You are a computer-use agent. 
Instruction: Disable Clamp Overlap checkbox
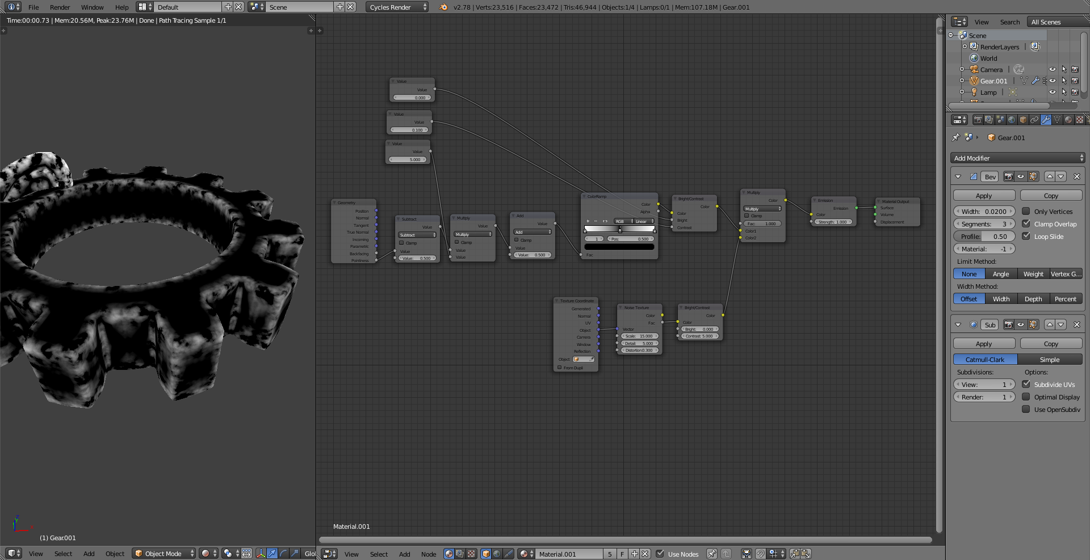[1026, 224]
